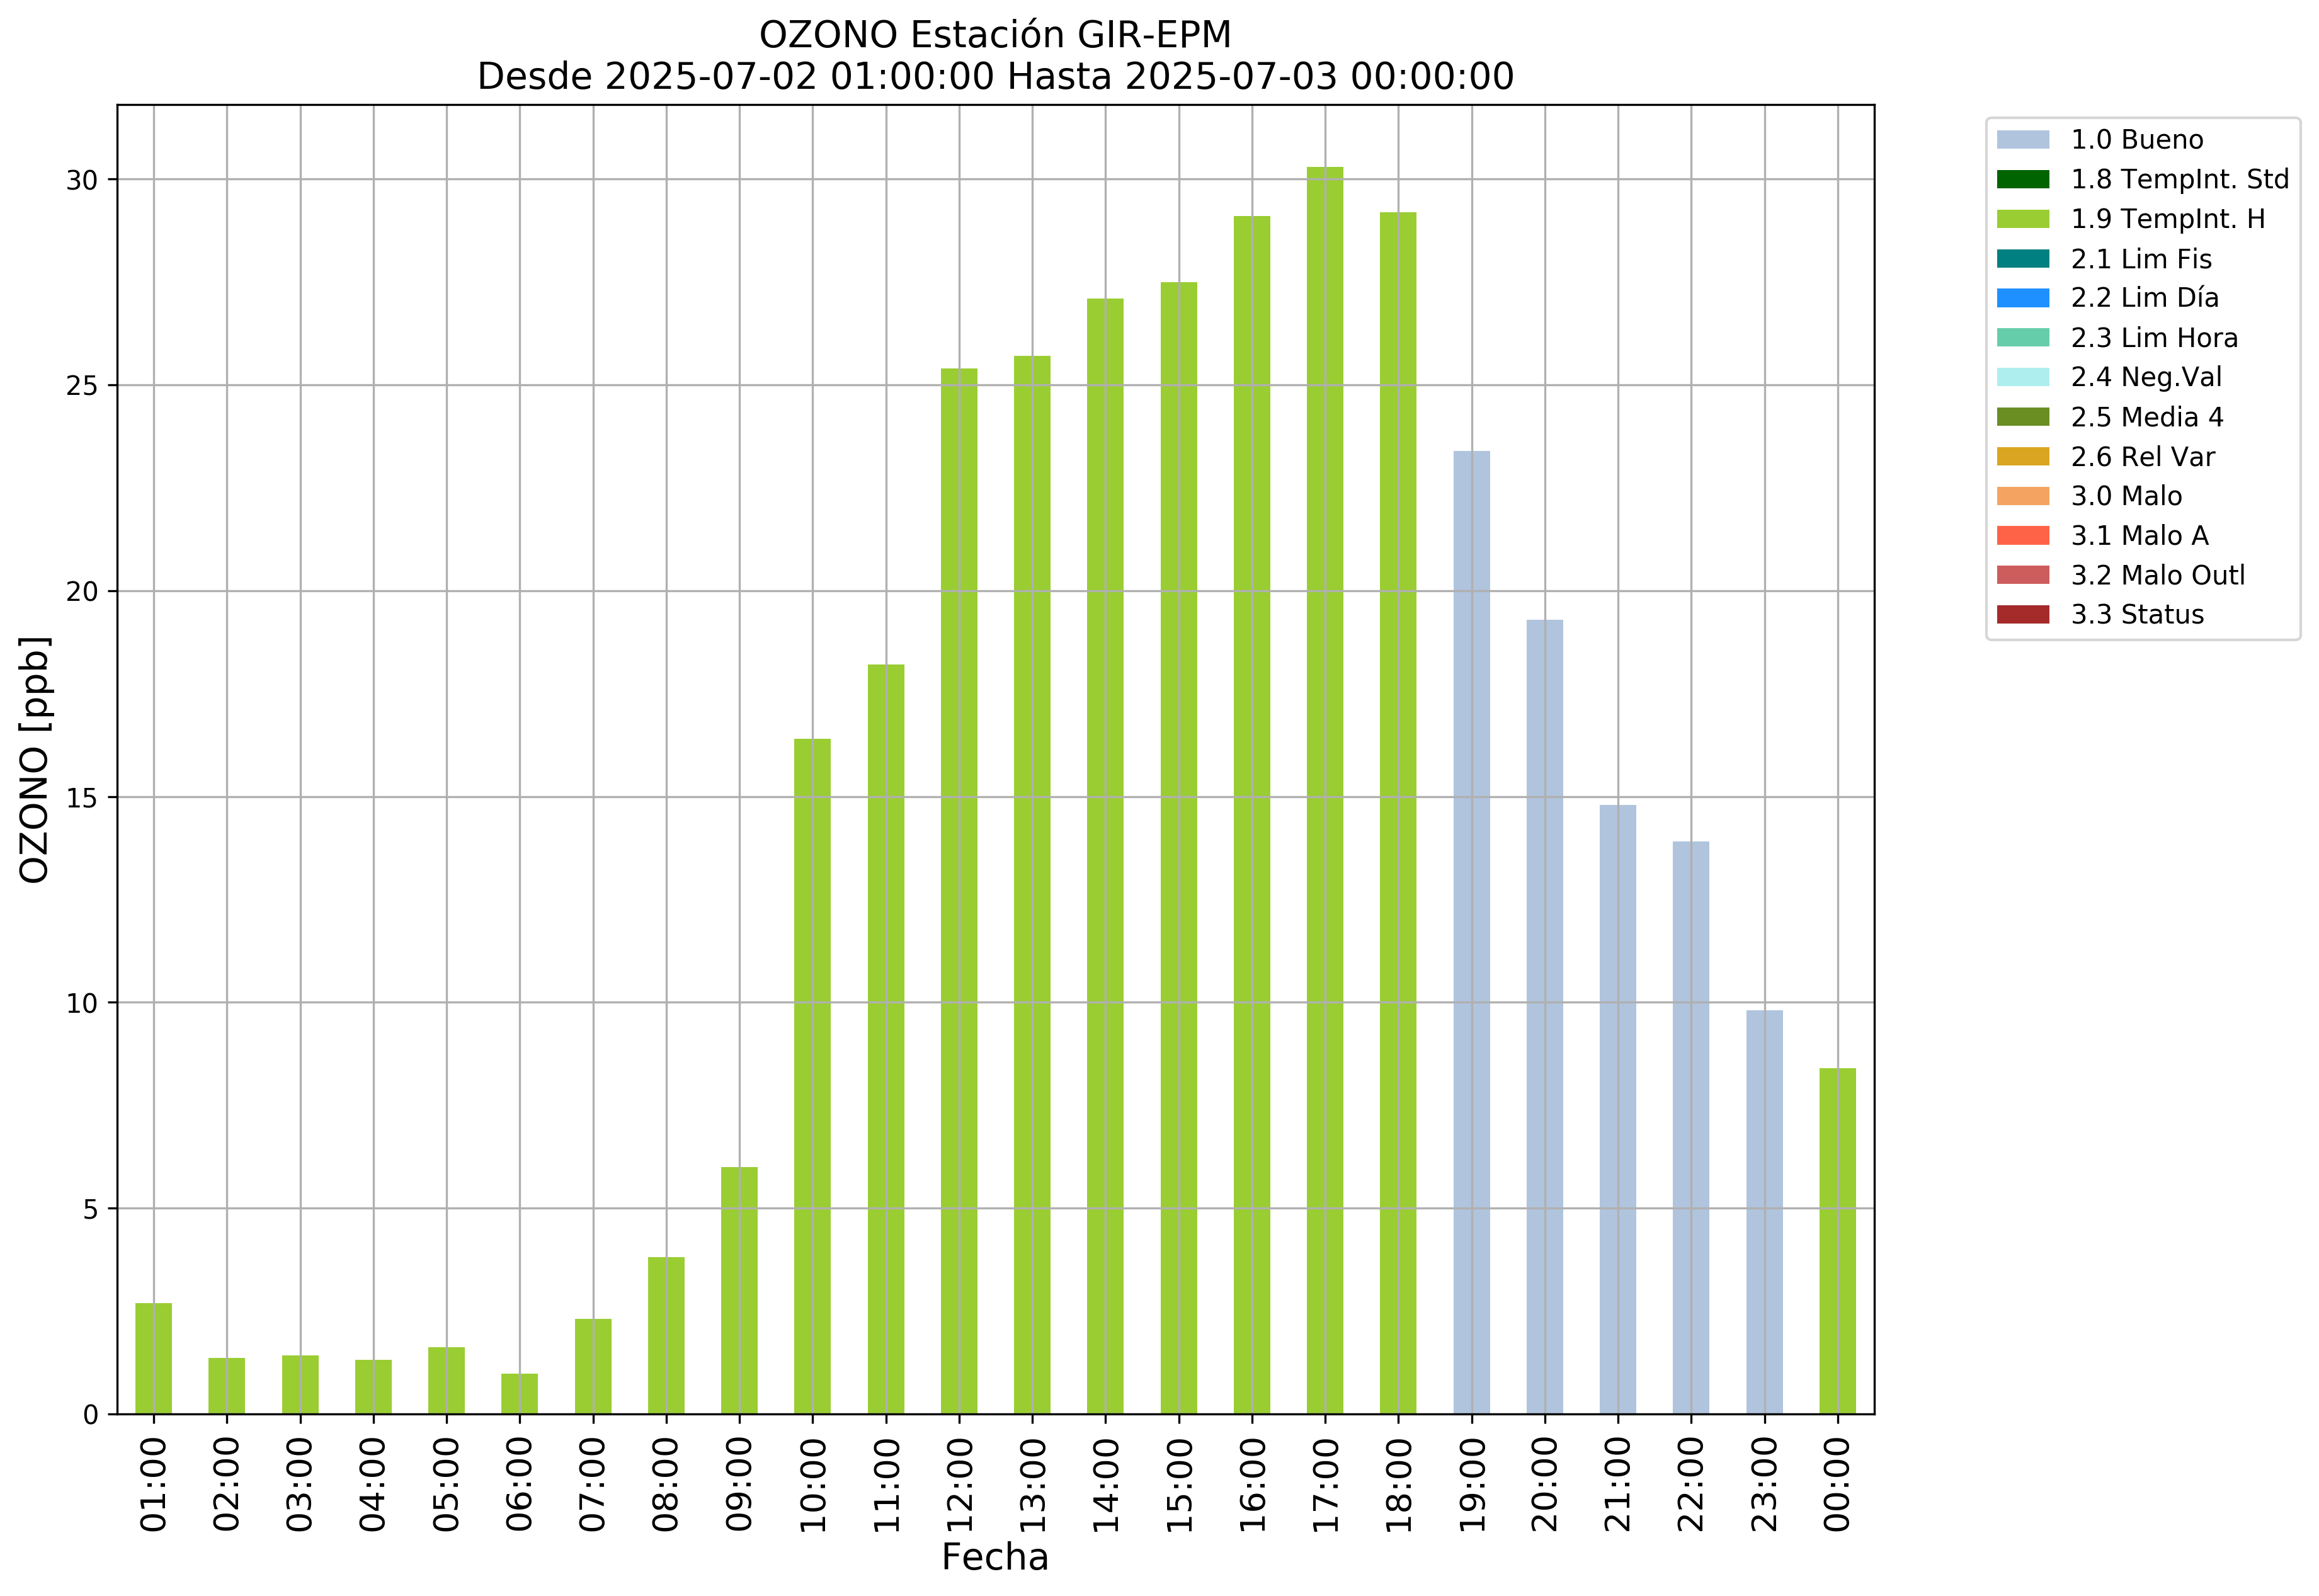2319x1596 pixels.
Task: Click the chart title OZONO Estación GIR-EPM
Action: (995, 35)
